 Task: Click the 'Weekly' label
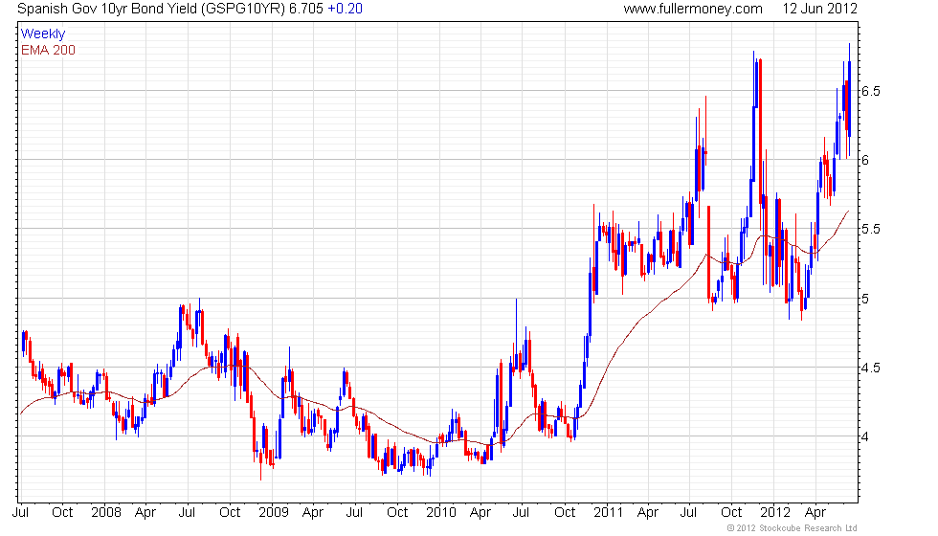43,34
